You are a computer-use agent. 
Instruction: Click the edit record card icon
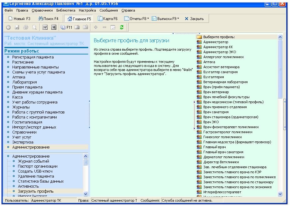click(113, 27)
